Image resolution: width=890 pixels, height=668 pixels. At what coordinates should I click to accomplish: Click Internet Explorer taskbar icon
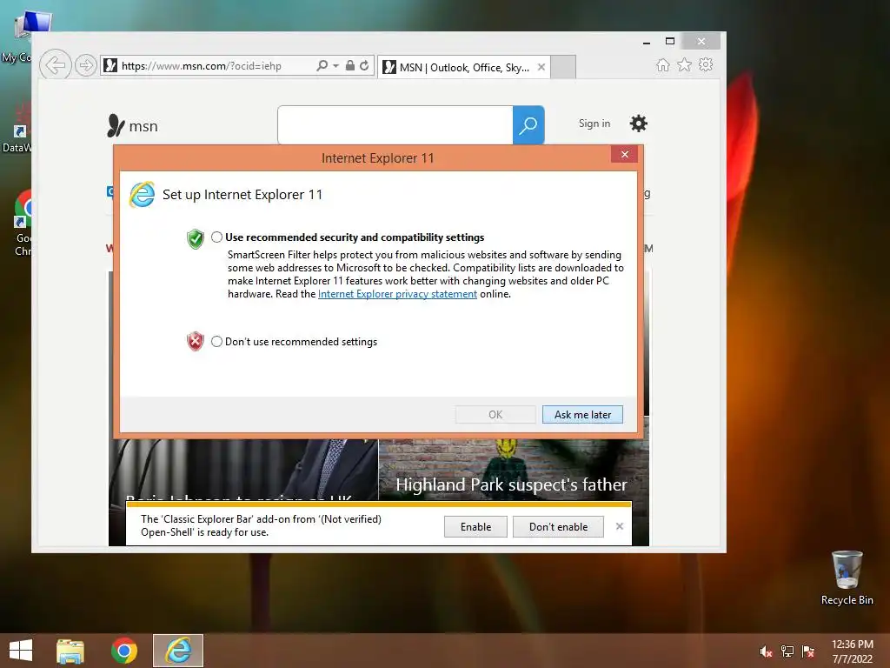178,651
